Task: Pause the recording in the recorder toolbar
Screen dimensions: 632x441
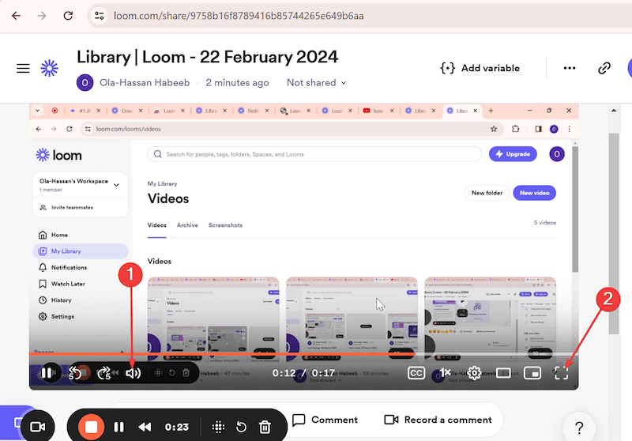Action: point(119,427)
